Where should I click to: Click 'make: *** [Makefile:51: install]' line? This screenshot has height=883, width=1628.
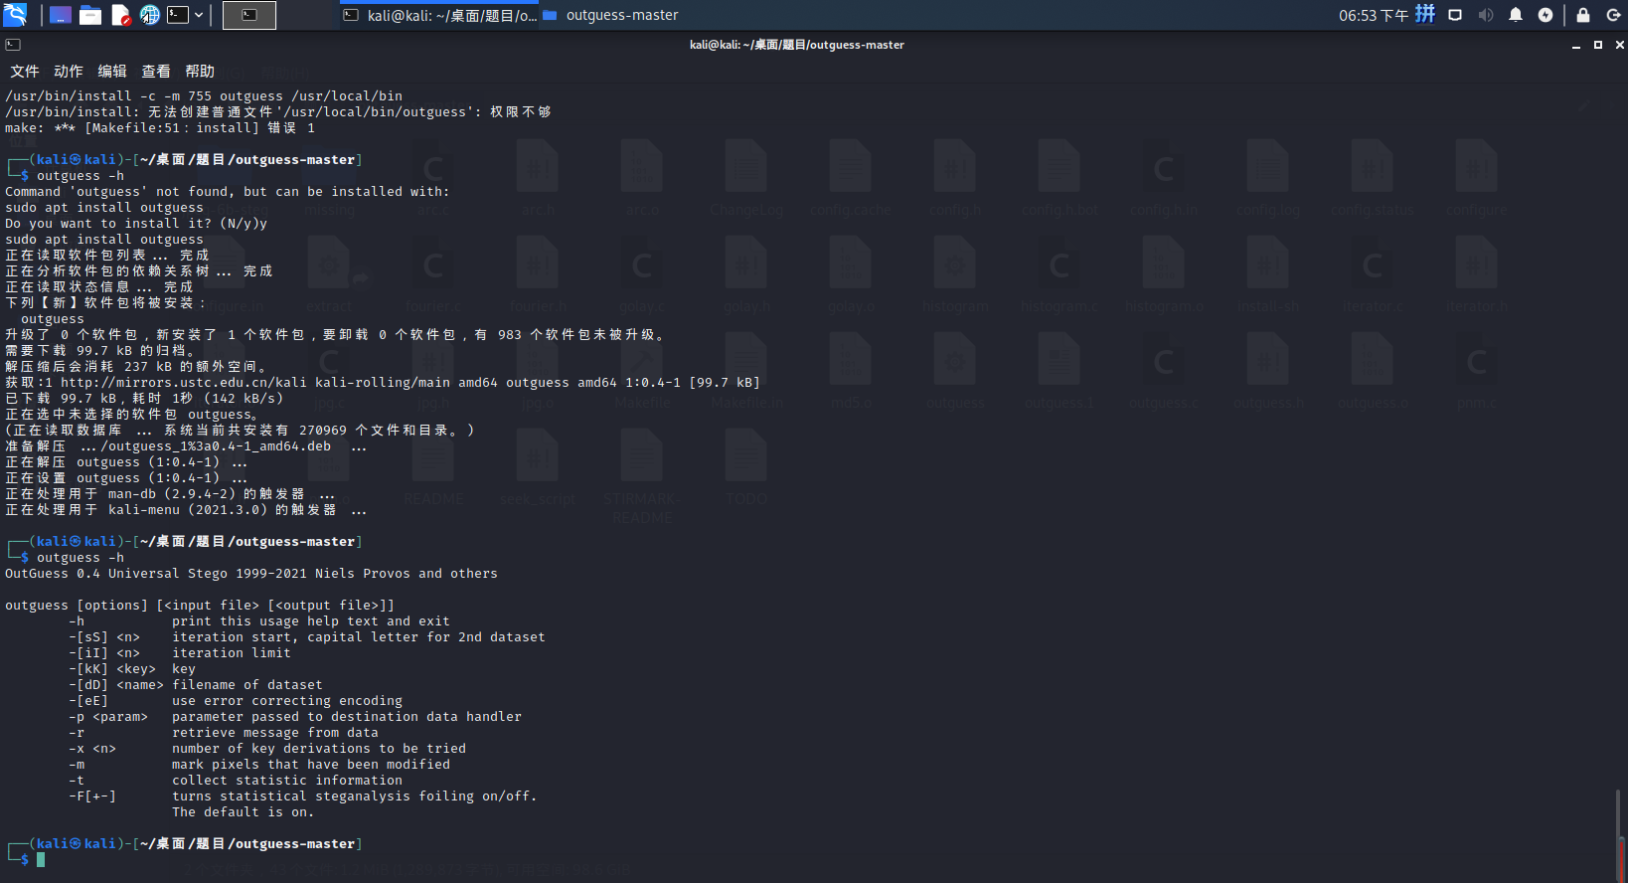tap(160, 128)
